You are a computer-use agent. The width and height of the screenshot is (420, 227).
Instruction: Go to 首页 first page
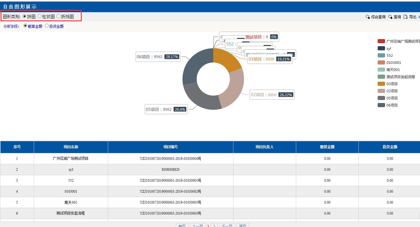click(x=182, y=226)
